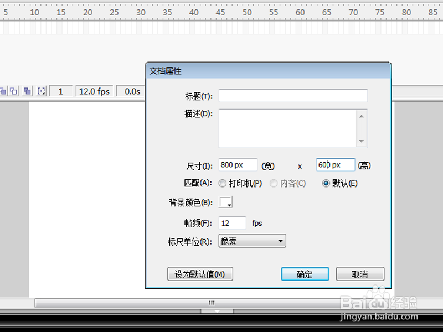443x332 pixels.
Task: Click the Cancel (取消) button
Action: coord(360,274)
